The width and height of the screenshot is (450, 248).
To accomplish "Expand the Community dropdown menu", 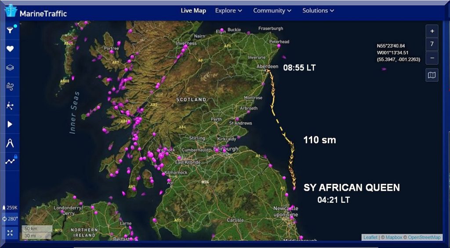I will pos(272,11).
